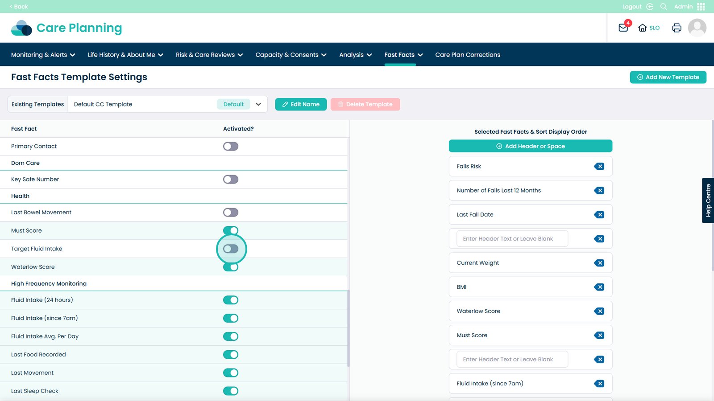The width and height of the screenshot is (714, 401).
Task: Open the Fast Facts menu
Action: click(403, 55)
